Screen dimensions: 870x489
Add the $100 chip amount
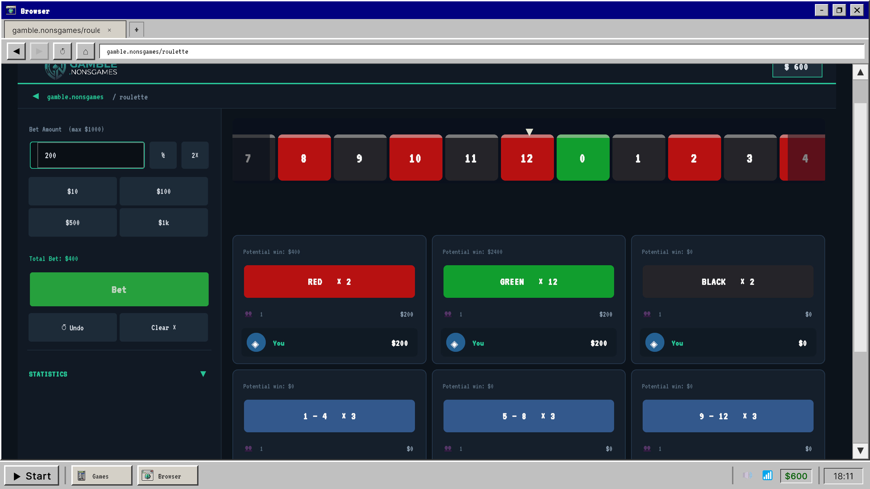164,191
